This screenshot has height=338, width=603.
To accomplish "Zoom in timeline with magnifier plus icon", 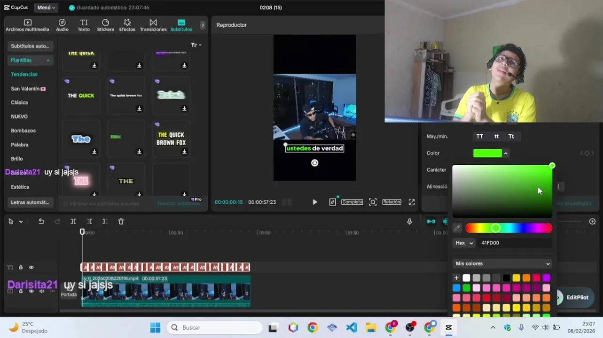I will click(x=592, y=222).
